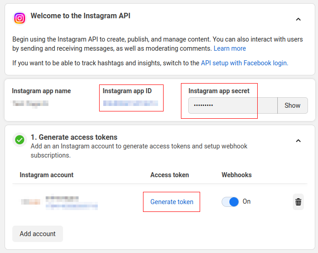The height and width of the screenshot is (253, 318).
Task: Click the 'On' label beside Webhooks toggle
Action: pos(247,201)
